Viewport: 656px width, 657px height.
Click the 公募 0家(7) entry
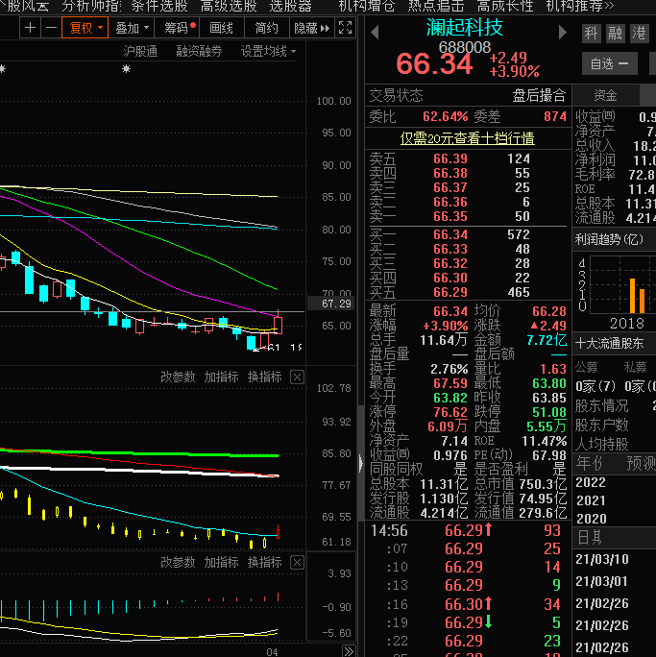pos(595,386)
